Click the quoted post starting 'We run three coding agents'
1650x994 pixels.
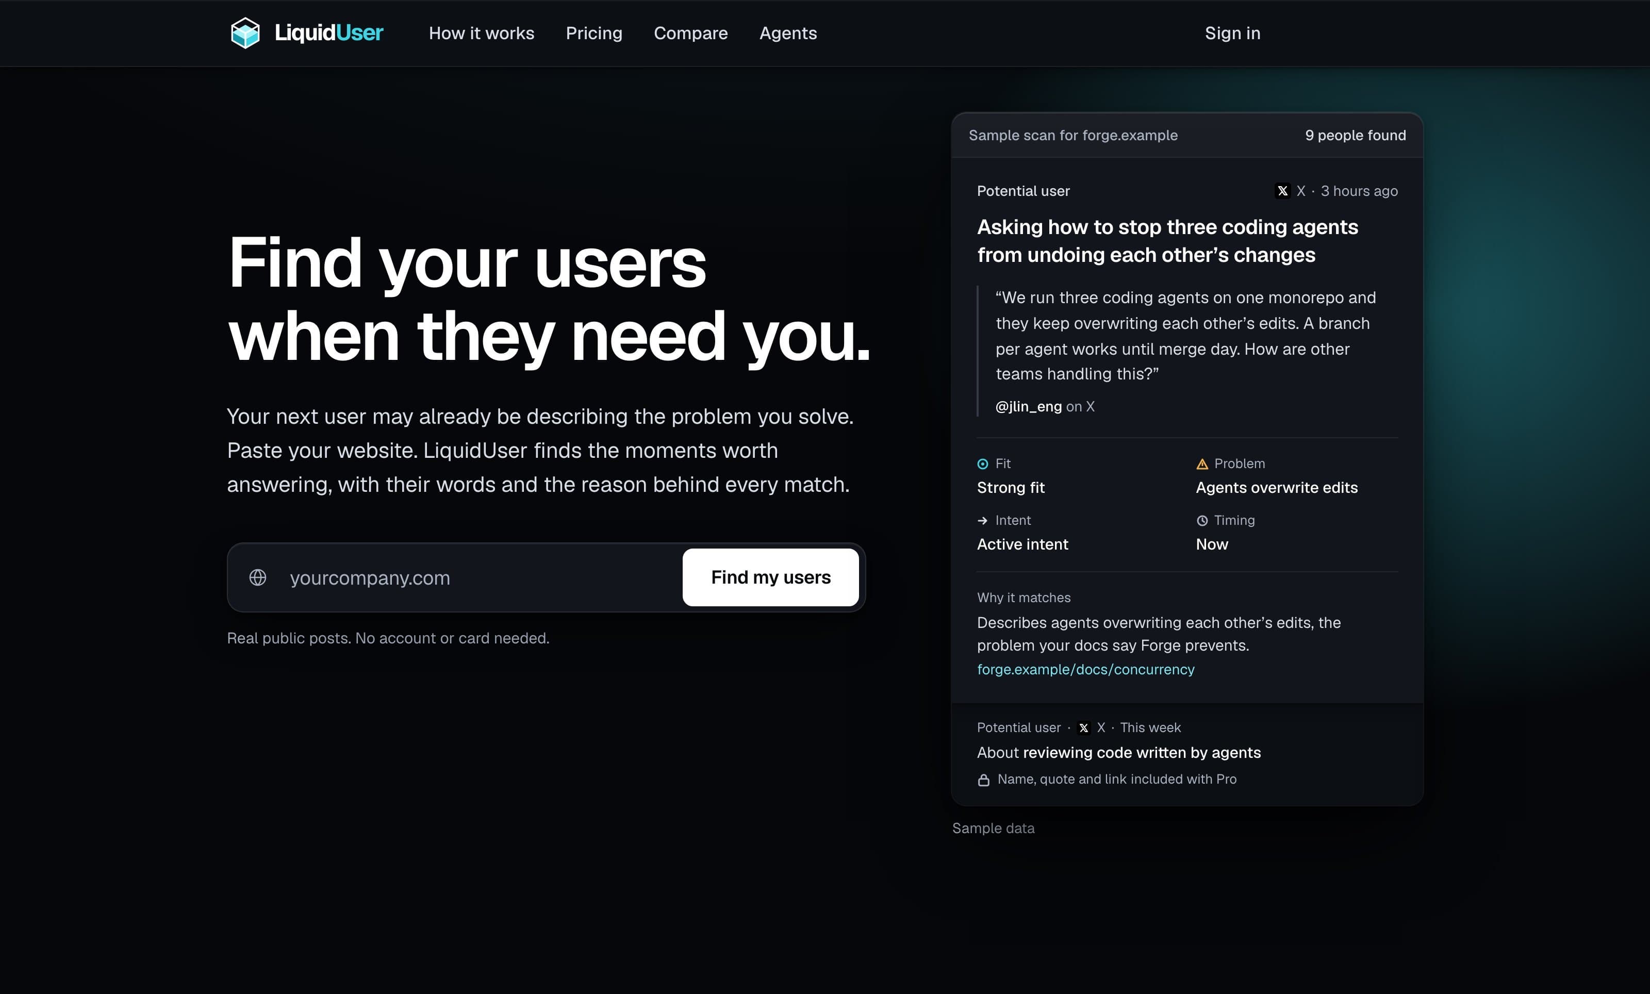tap(1185, 335)
